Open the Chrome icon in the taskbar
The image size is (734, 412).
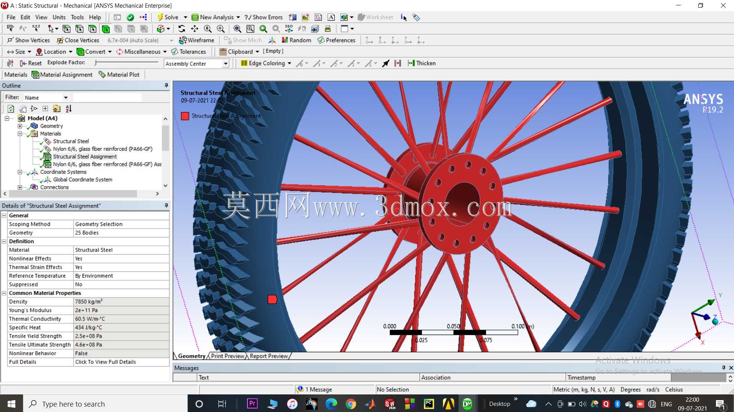tap(351, 404)
